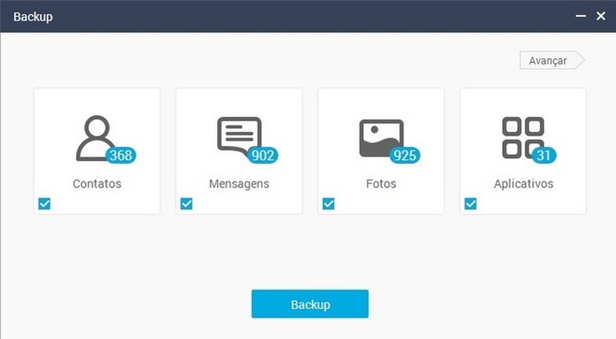This screenshot has height=339, width=616.
Task: Select the Fotos label text
Action: click(x=381, y=184)
